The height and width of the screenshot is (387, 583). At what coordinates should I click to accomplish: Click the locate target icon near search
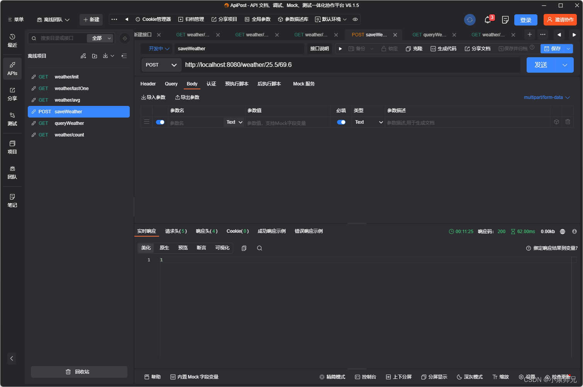click(125, 38)
